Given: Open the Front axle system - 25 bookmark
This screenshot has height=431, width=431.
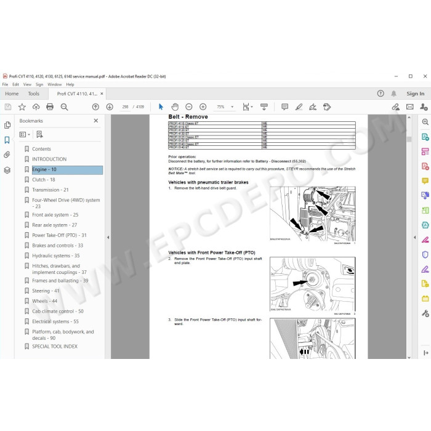Looking at the screenshot, I should pyautogui.click(x=55, y=215).
